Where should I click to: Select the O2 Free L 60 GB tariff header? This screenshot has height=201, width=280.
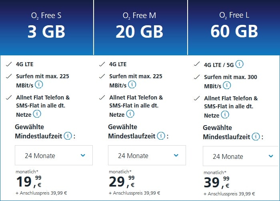click(x=234, y=27)
